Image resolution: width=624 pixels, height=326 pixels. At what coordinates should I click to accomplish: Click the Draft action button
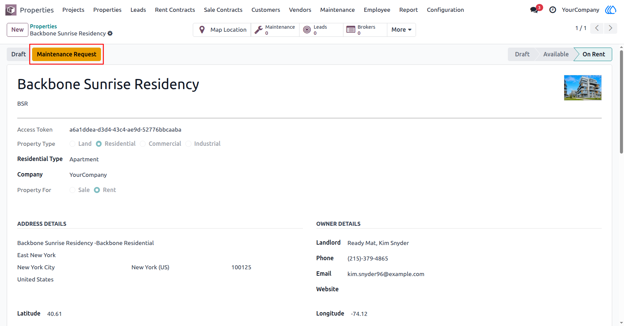(x=19, y=54)
